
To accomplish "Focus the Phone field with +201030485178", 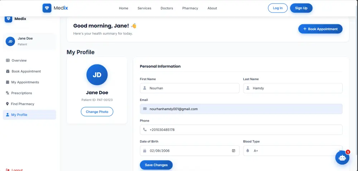I will pos(241,130).
